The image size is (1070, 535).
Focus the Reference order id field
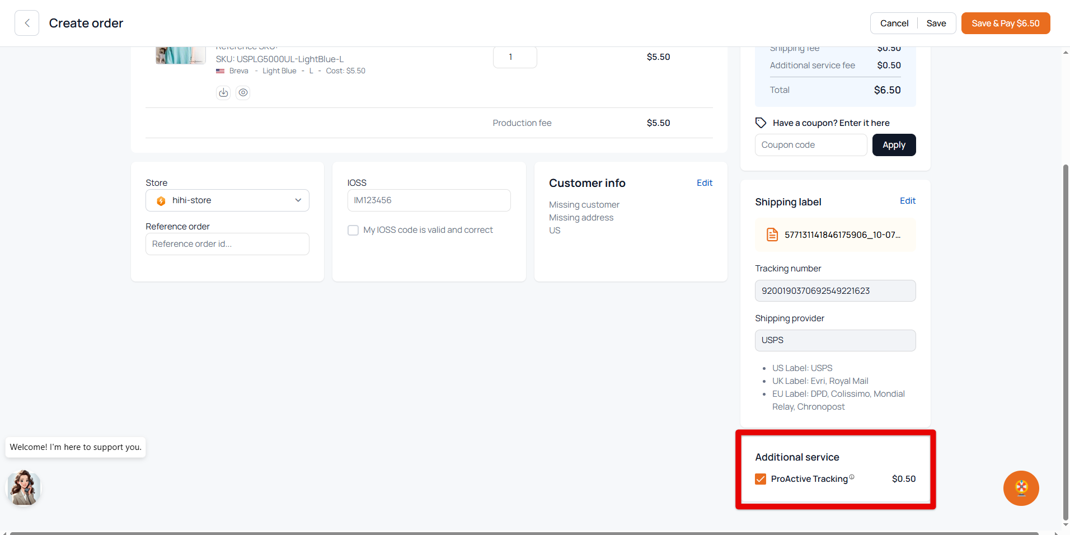227,244
